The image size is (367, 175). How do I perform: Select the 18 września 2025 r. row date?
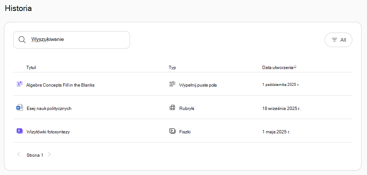pos(281,109)
